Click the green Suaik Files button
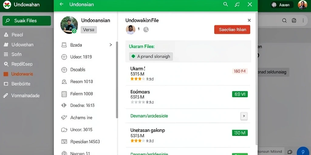 point(27,21)
